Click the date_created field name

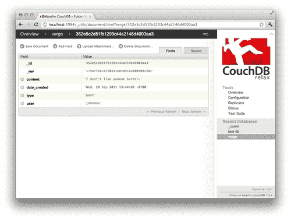pyautogui.click(x=37, y=87)
